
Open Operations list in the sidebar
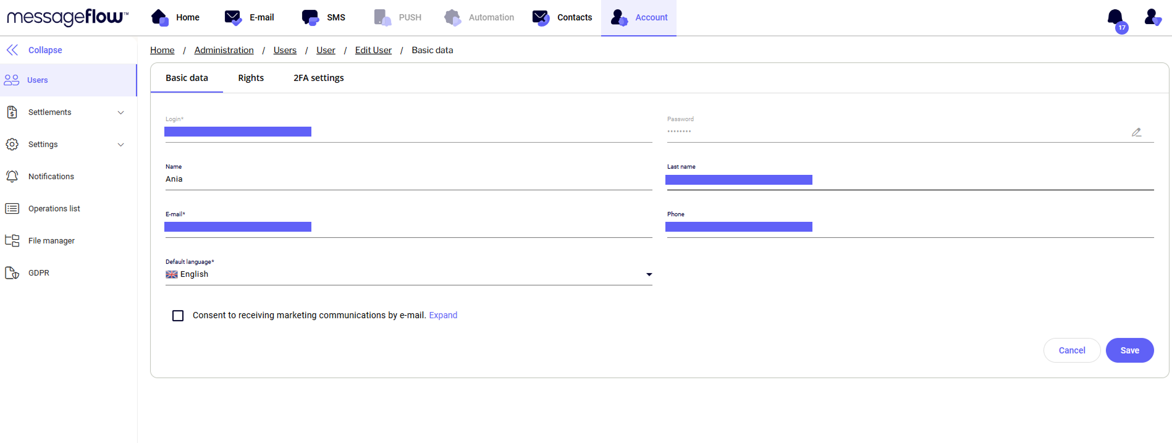54,209
